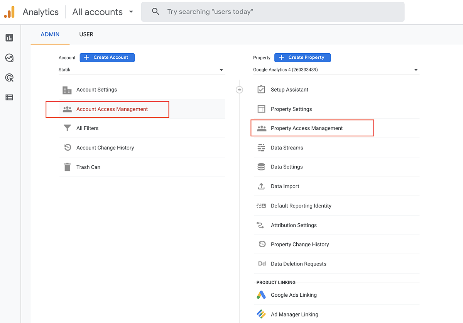Click the Property Settings layout icon
The height and width of the screenshot is (323, 463).
click(261, 109)
